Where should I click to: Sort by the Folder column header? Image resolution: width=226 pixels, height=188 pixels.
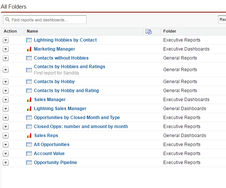[x=170, y=31]
